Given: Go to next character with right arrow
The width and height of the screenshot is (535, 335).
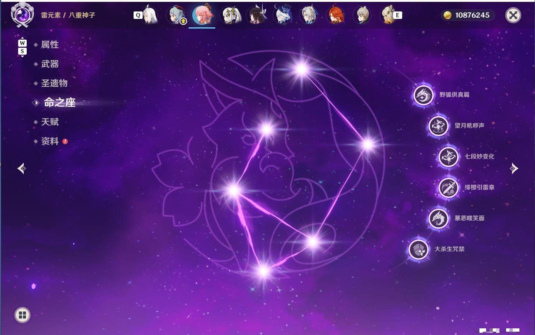Looking at the screenshot, I should [x=514, y=168].
